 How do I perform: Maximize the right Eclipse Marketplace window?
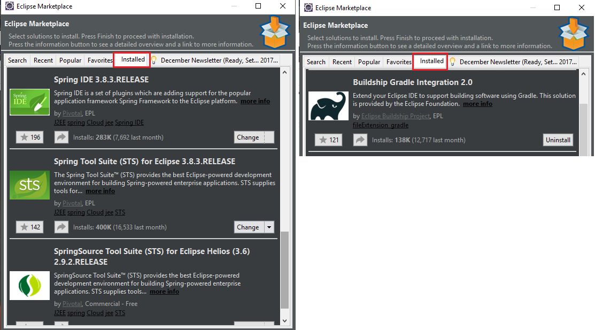click(x=557, y=7)
